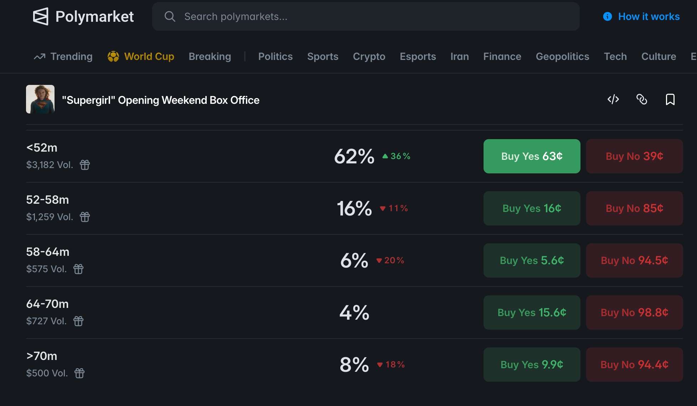Buy No 85¢ on 52-58m
The image size is (697, 406).
click(635, 208)
